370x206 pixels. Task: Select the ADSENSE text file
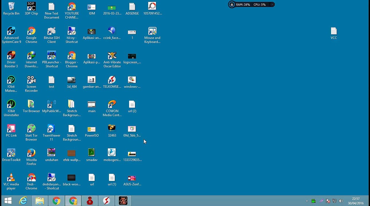click(x=132, y=9)
